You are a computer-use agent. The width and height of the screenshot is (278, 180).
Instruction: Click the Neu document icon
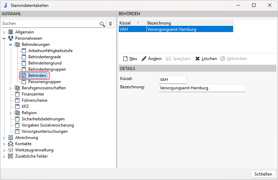pos(125,59)
